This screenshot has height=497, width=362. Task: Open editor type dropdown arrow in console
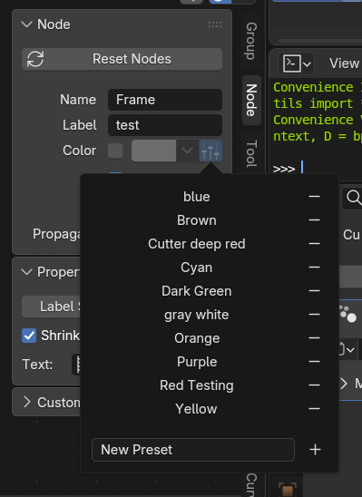[x=307, y=64]
